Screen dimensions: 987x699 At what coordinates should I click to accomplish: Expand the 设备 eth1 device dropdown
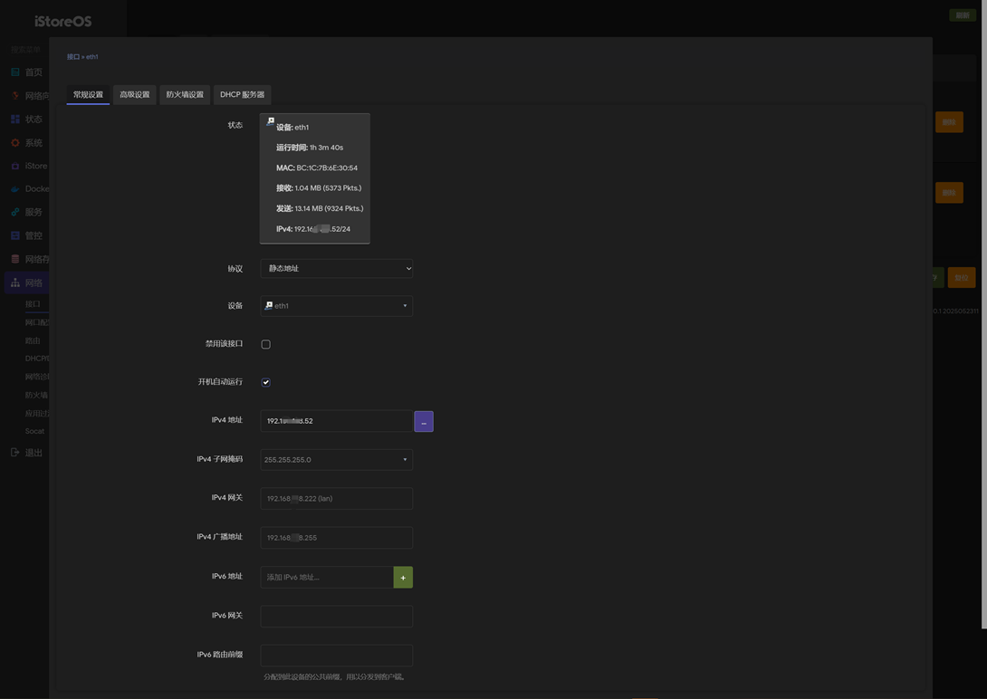336,306
